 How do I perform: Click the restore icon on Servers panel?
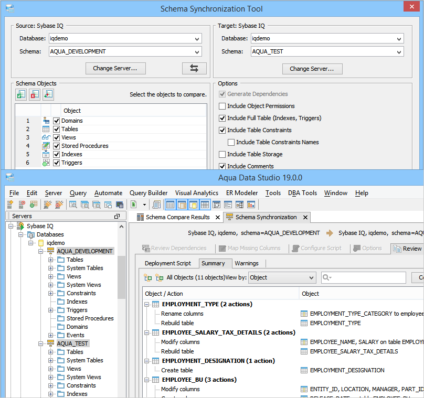click(x=117, y=216)
